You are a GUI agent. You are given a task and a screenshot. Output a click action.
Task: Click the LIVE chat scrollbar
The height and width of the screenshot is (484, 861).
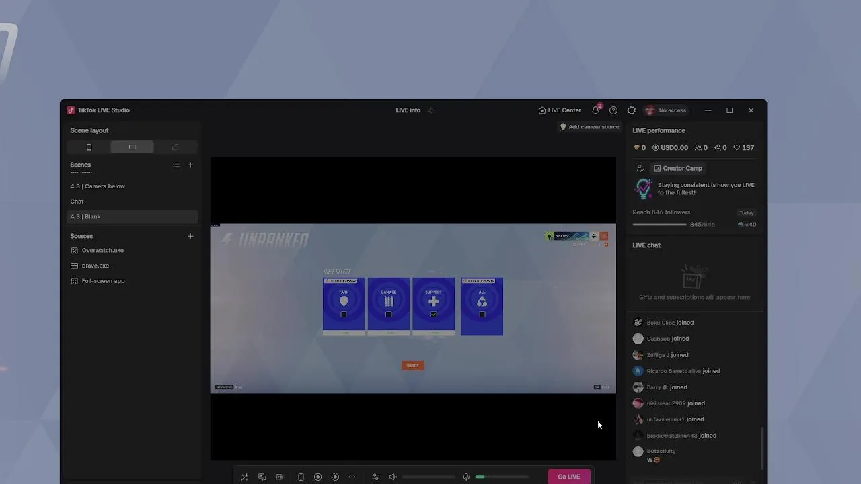762,448
